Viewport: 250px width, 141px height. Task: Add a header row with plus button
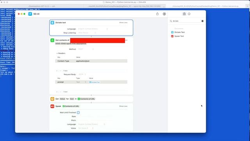pos(57,70)
